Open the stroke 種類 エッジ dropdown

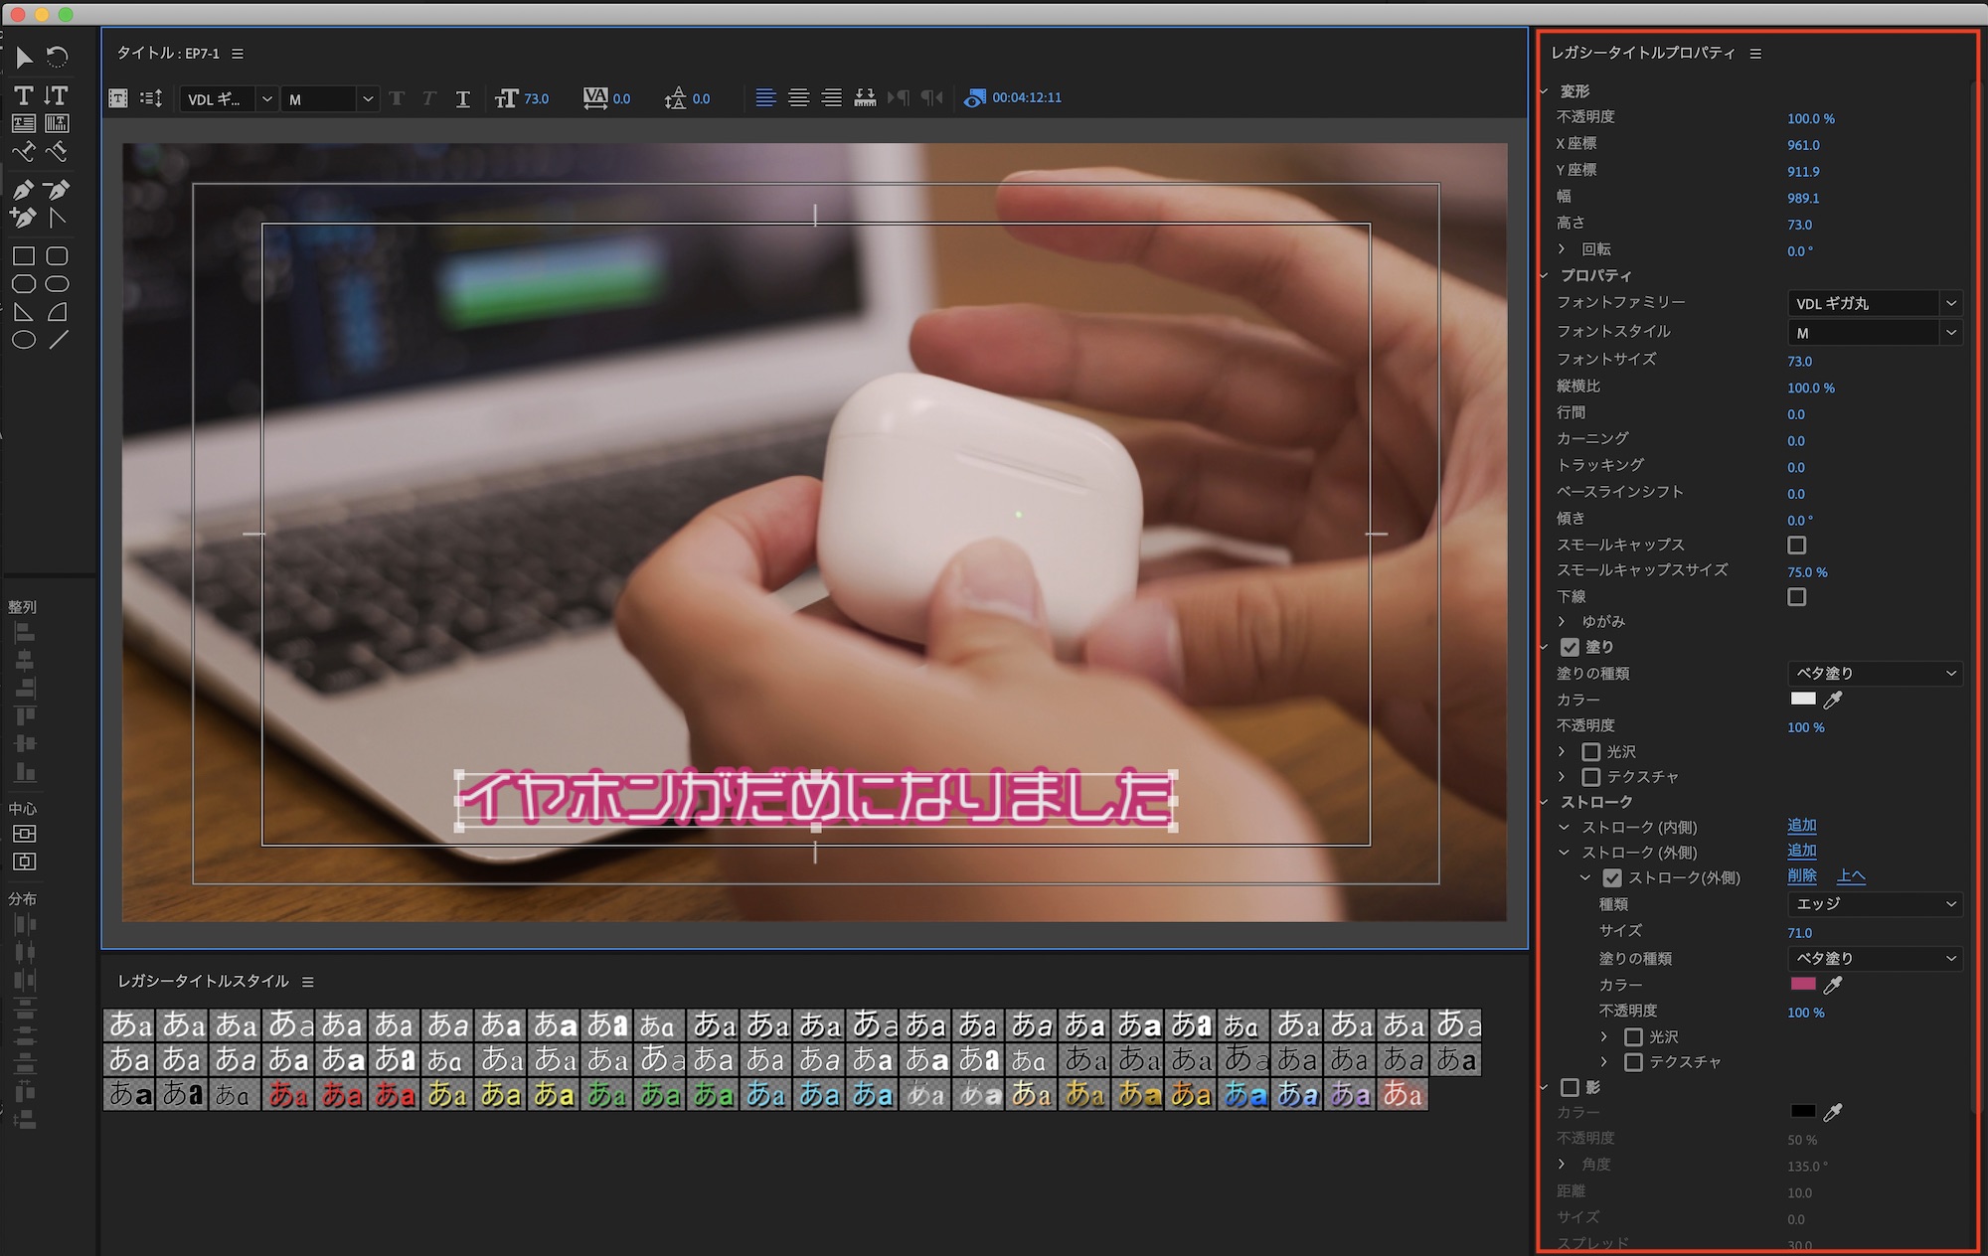click(x=1874, y=904)
